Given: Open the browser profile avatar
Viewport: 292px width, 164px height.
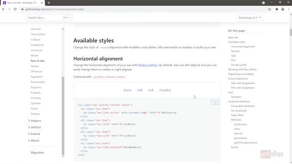Looking at the screenshot, I should click(283, 9).
